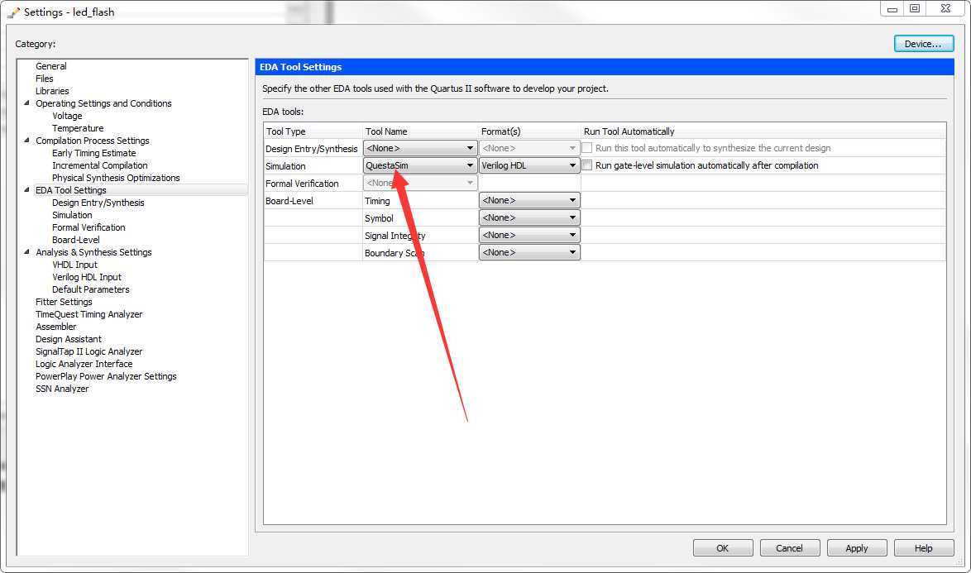Select SSN Analyzer category

click(62, 388)
